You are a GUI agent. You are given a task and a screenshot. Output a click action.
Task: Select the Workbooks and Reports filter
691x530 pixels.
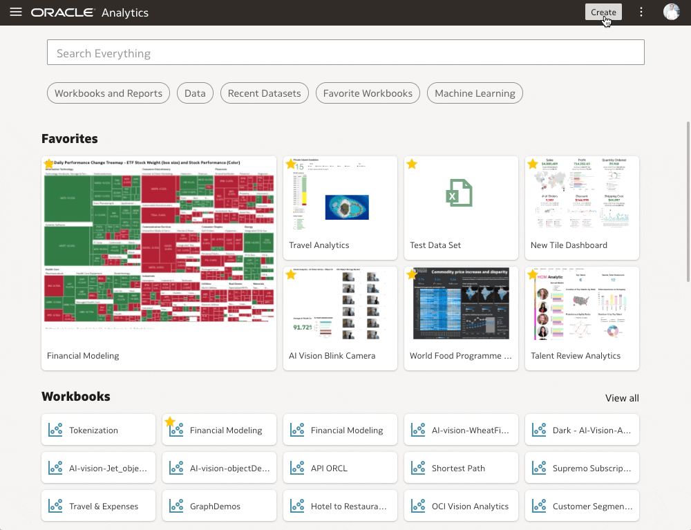click(x=108, y=93)
